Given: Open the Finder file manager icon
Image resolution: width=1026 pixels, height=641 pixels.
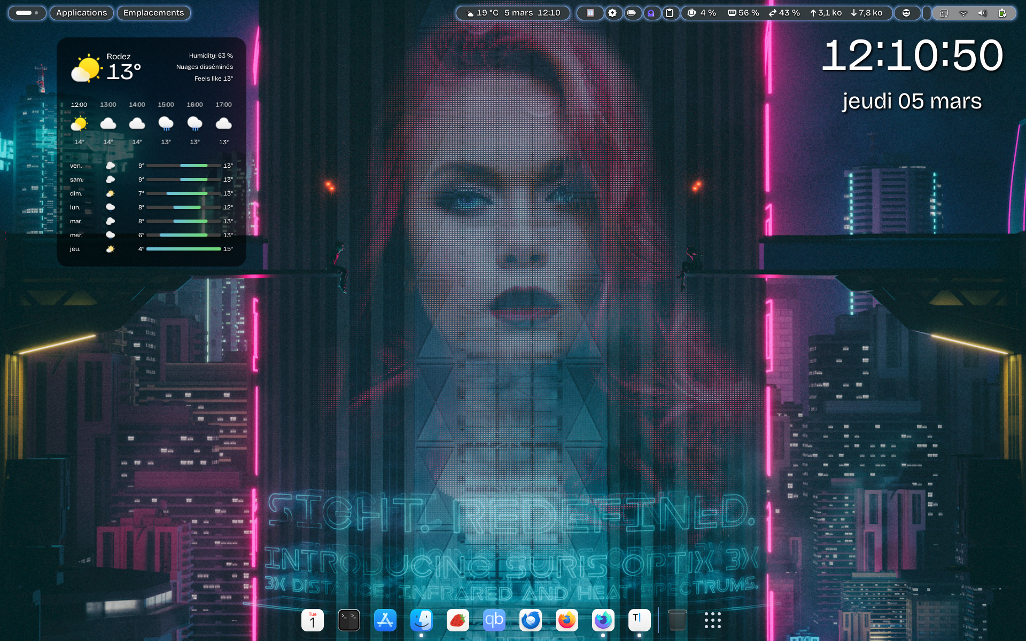Looking at the screenshot, I should (422, 620).
